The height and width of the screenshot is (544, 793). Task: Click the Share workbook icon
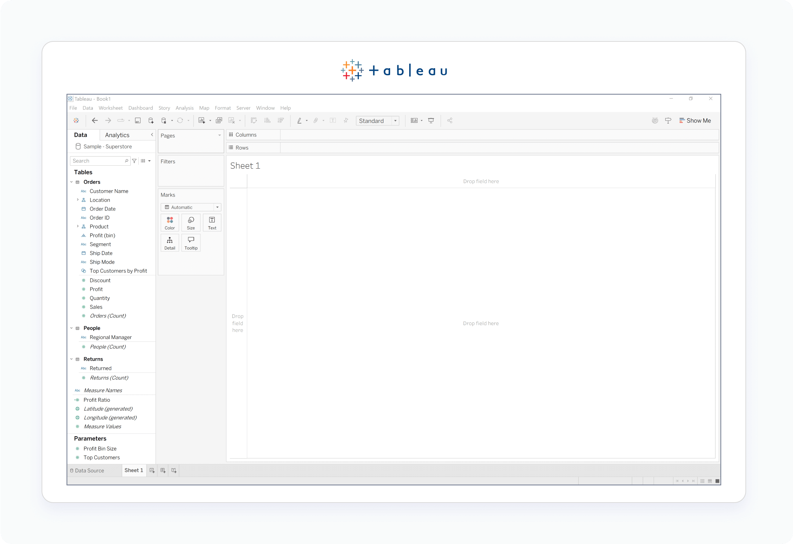coord(450,121)
